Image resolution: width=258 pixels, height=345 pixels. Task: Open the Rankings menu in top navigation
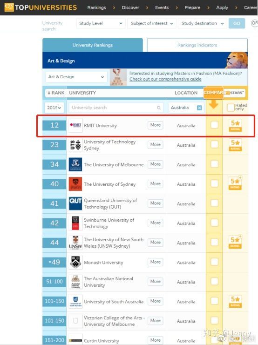tap(97, 7)
